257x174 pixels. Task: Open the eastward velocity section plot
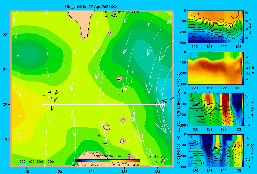214,151
